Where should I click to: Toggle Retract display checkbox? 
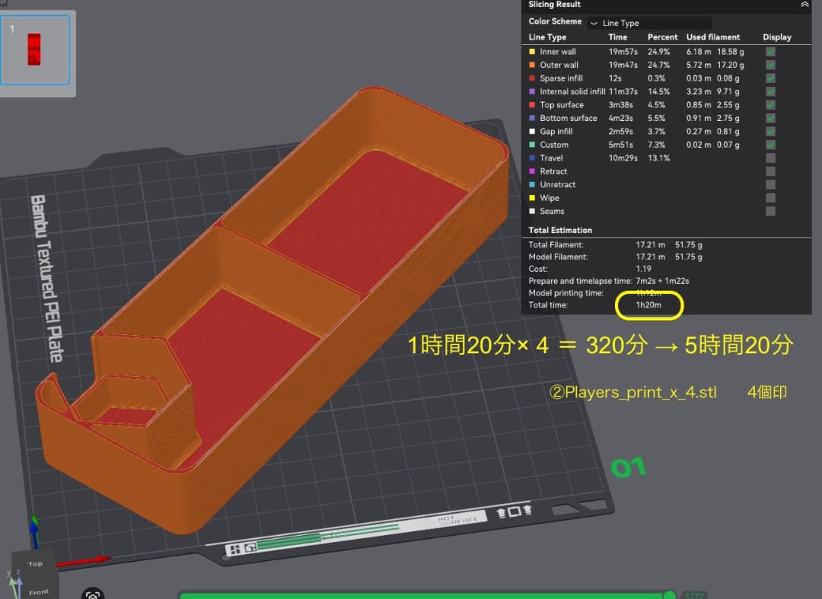click(x=770, y=171)
